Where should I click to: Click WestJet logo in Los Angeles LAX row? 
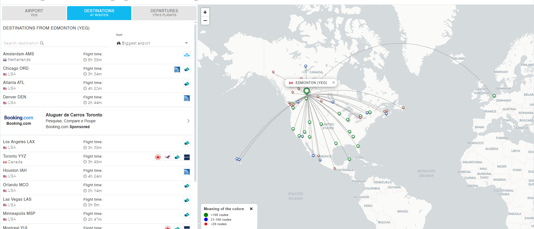pos(187,143)
